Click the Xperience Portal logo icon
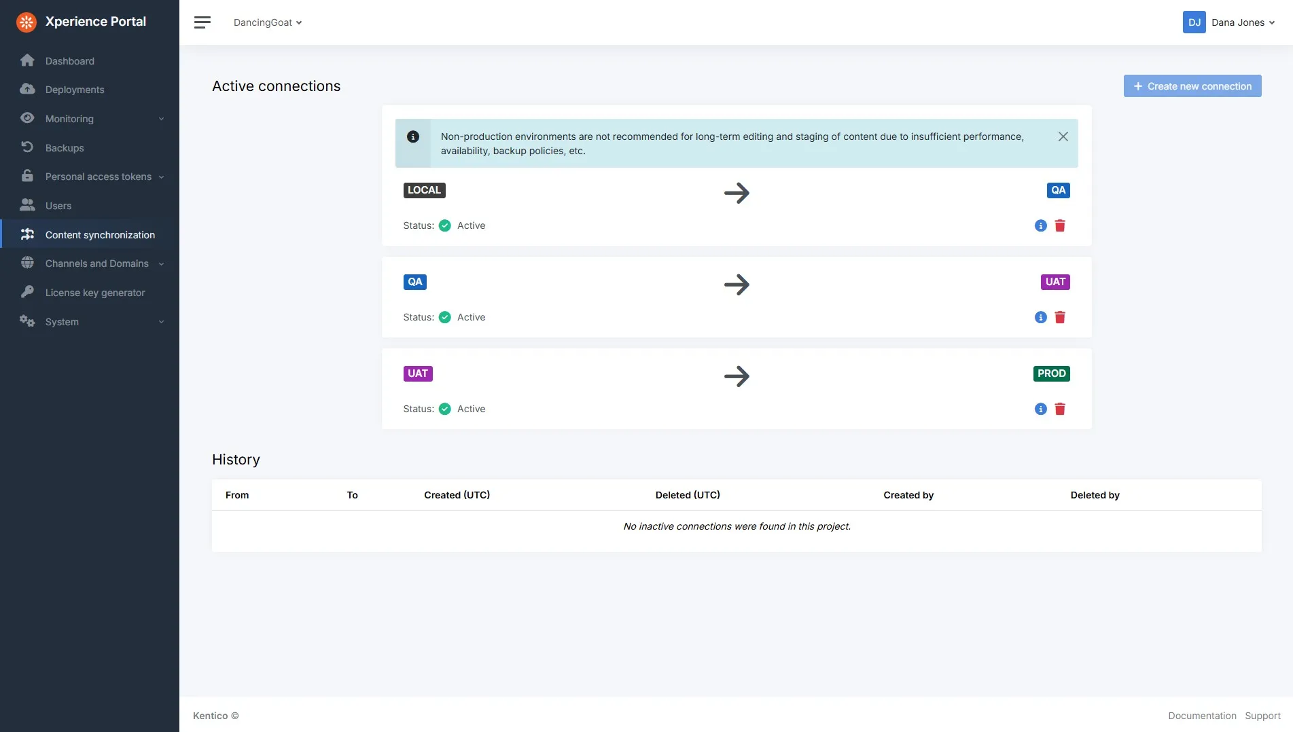This screenshot has height=732, width=1293. pos(26,22)
